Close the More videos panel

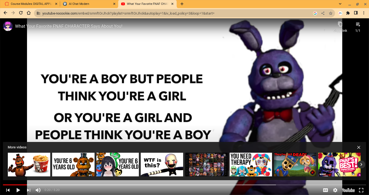click(x=359, y=147)
